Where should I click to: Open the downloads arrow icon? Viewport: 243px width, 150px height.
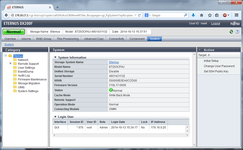(193, 15)
